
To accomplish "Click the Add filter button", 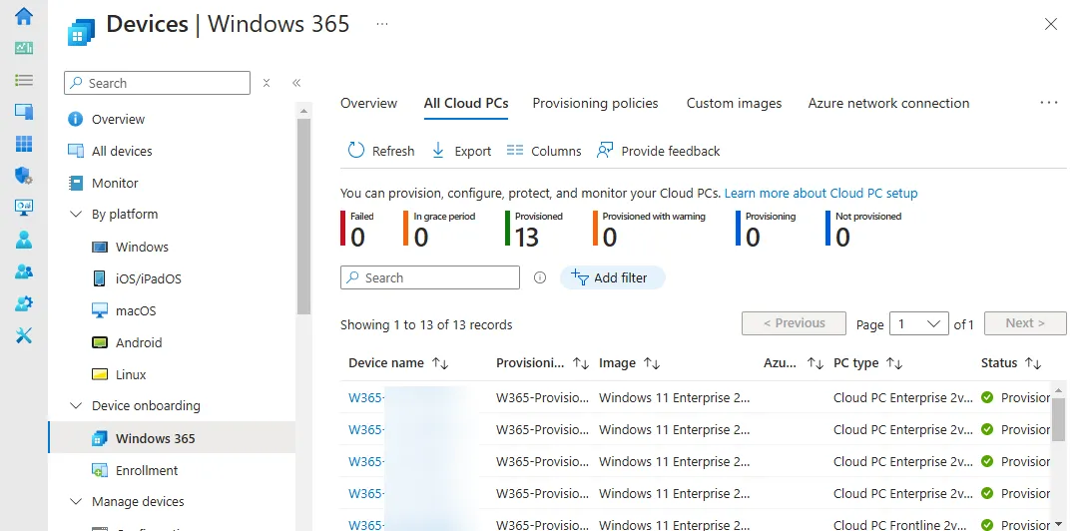I will [612, 278].
